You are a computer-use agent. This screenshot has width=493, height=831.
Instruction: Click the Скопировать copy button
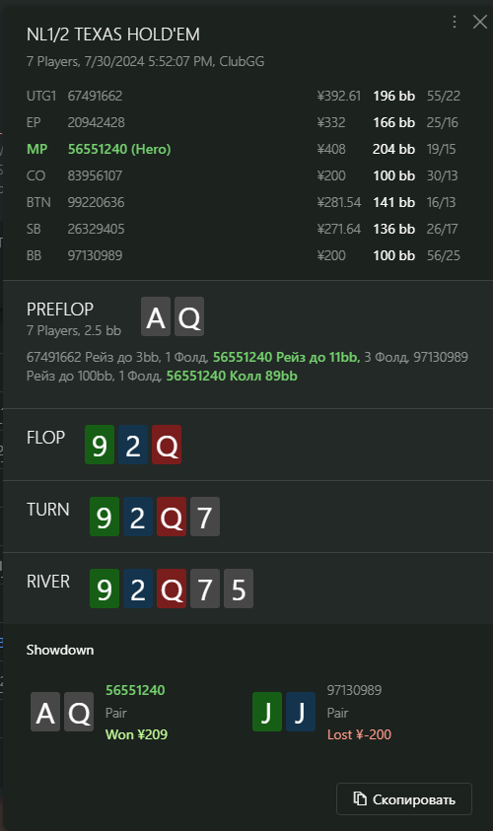[x=404, y=798]
